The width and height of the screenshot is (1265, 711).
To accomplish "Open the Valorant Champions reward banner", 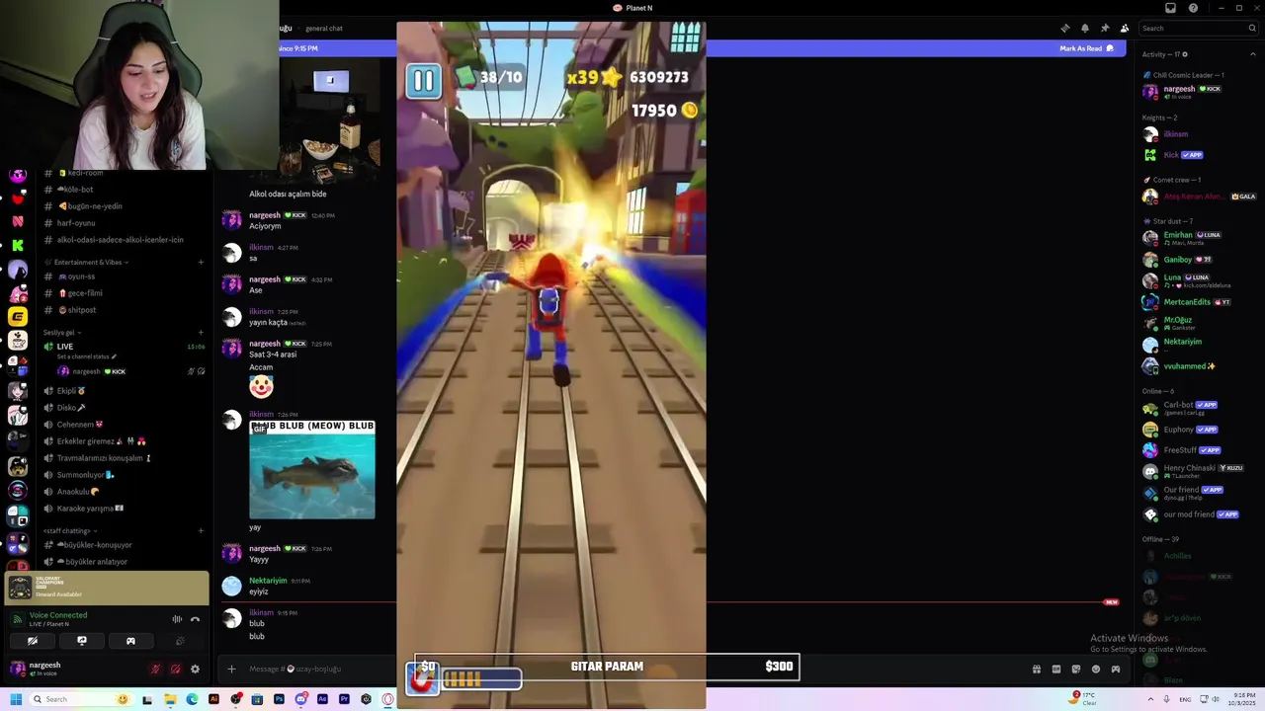I will pos(107,588).
